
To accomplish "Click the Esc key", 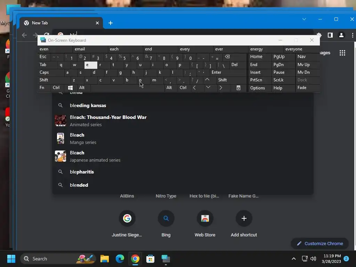I will (44, 57).
